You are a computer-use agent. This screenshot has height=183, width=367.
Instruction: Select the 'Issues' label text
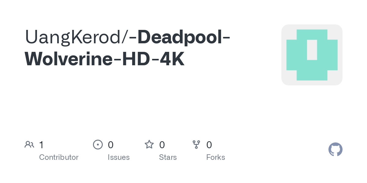tap(119, 157)
